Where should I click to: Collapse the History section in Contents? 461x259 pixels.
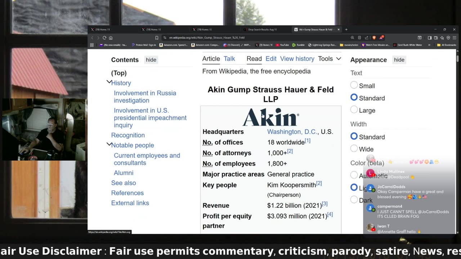[109, 82]
